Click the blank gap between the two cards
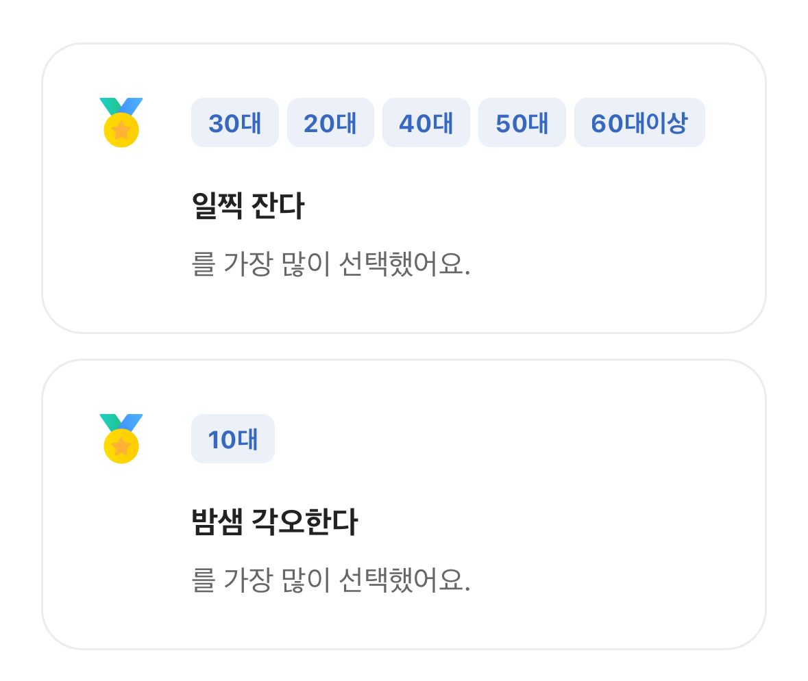 tap(404, 346)
